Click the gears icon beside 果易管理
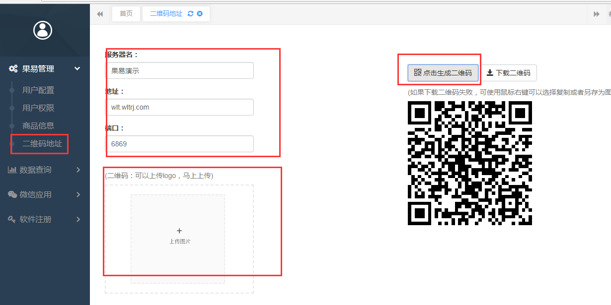 point(13,69)
